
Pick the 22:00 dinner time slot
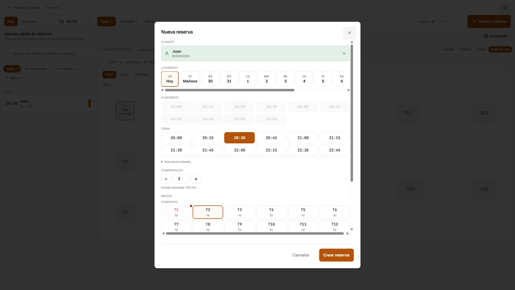240,150
